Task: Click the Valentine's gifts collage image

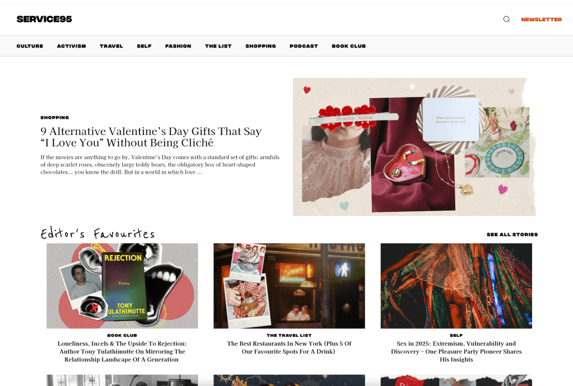Action: click(x=414, y=147)
